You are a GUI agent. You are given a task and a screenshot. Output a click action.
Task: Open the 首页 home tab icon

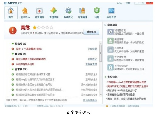pyautogui.click(x=11, y=11)
